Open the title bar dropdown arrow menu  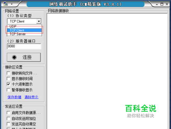pos(12,4)
